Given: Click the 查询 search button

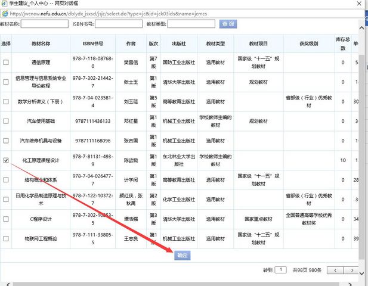Looking at the screenshot, I should [228, 24].
